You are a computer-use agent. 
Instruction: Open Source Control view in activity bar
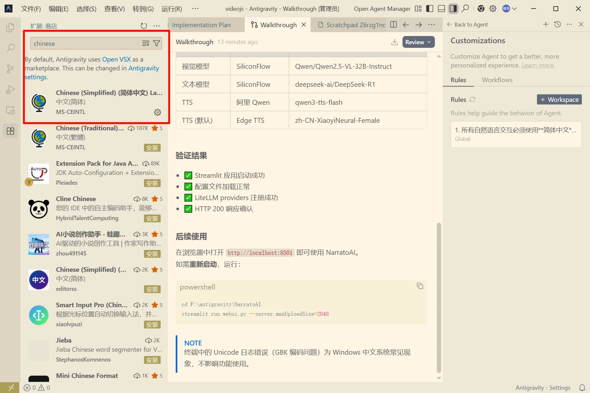pos(10,69)
